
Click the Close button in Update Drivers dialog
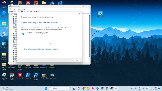point(77,60)
